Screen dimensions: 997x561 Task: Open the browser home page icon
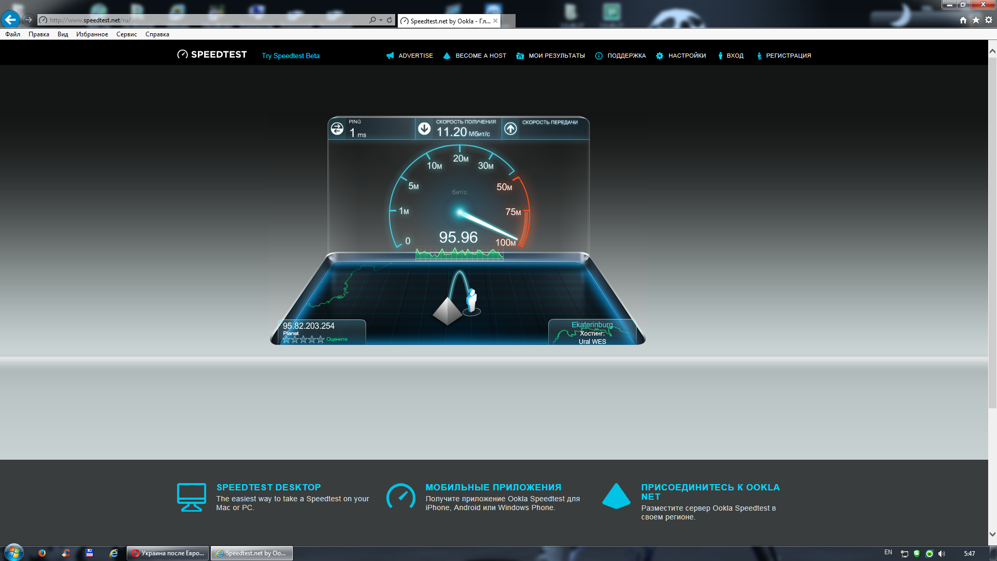(x=963, y=20)
